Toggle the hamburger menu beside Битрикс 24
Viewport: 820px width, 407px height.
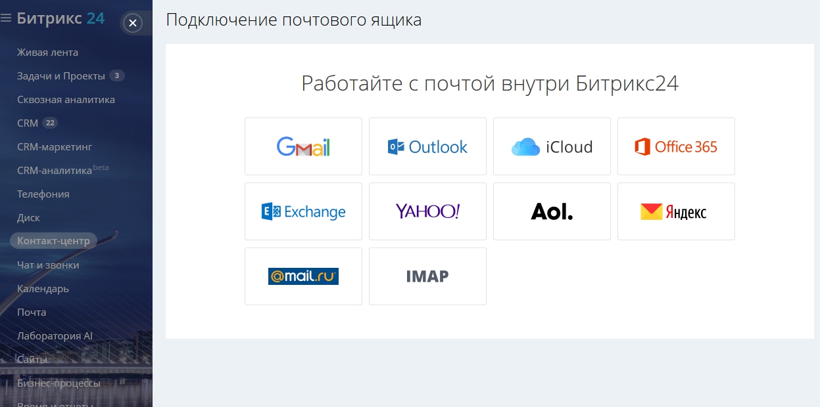(x=7, y=18)
